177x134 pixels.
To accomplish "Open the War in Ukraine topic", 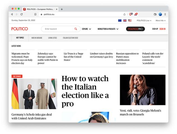I will pos(37,38).
